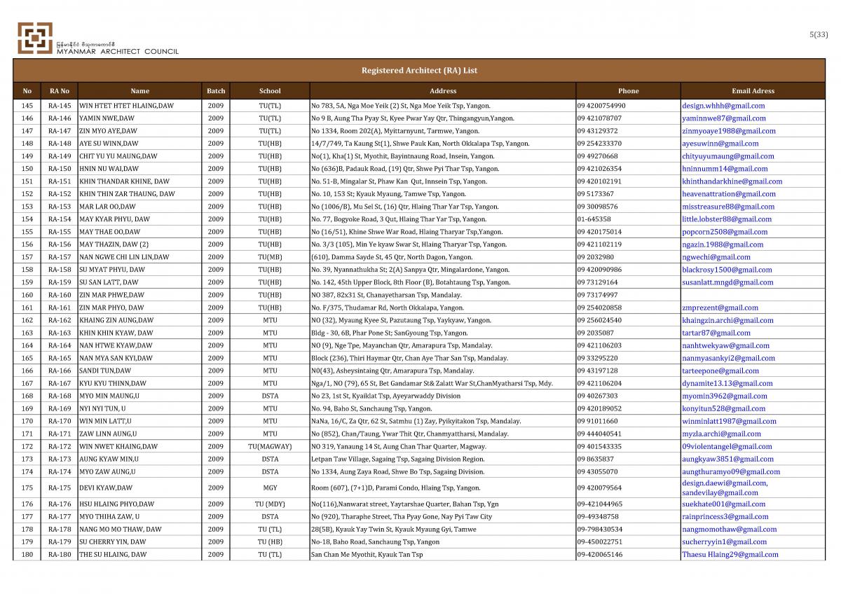
Task: Open email link ngwechi@gmail.com
Action: (716, 257)
